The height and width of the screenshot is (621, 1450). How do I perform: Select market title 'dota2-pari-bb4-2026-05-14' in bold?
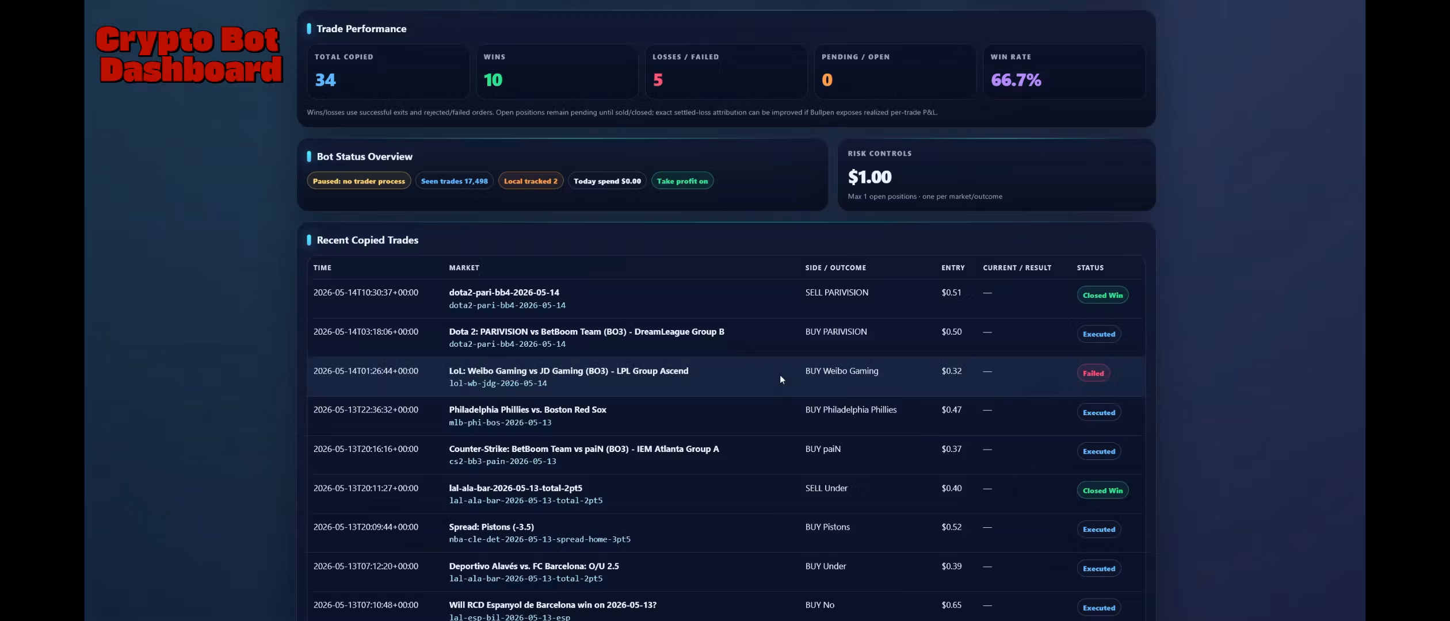tap(504, 293)
